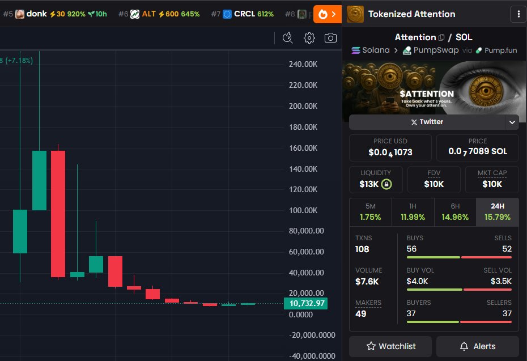Click the BUYS count 56
The width and height of the screenshot is (527, 361).
coord(411,249)
